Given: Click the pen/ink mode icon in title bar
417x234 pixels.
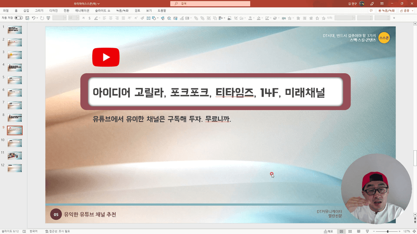Looking at the screenshot, I should [x=372, y=3].
